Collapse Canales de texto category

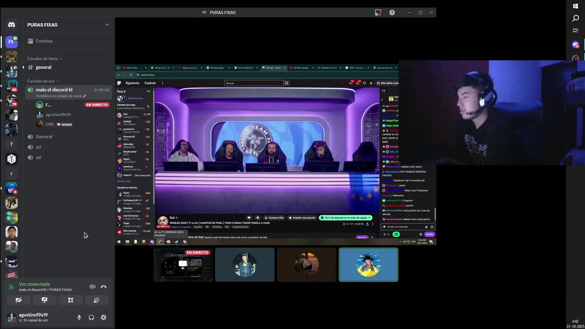[45, 58]
